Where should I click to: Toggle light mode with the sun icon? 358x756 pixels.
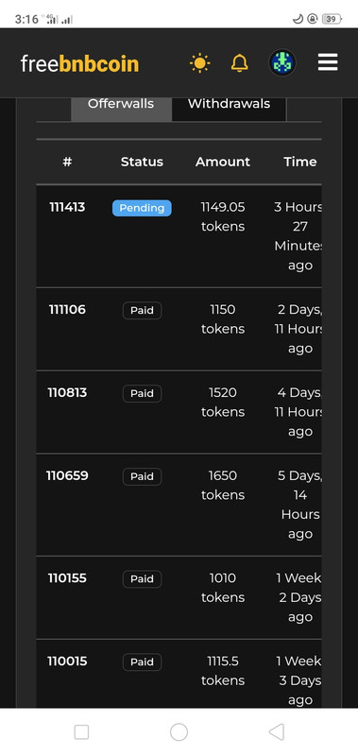[x=199, y=63]
